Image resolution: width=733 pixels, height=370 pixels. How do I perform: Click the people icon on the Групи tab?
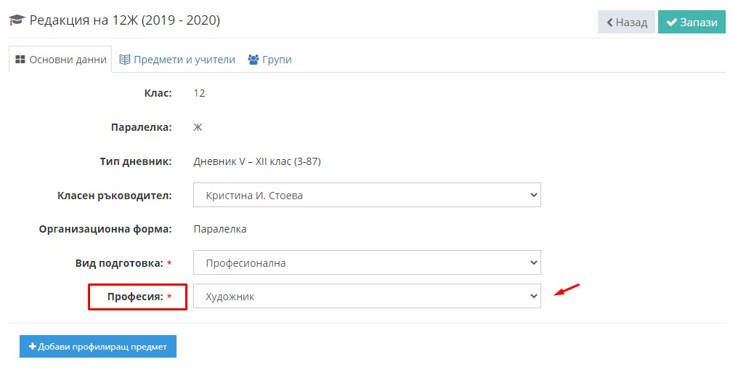coord(254,60)
